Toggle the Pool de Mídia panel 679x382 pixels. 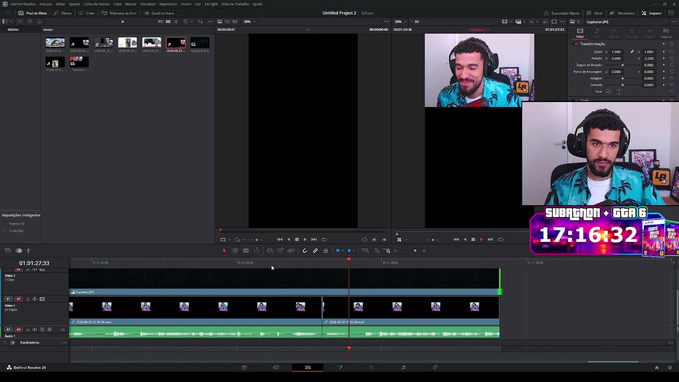(x=32, y=13)
